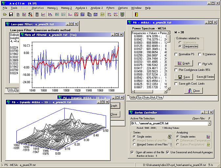Click the yellow exit door toolbar icon
Screen dimensions: 221x168
click(136, 14)
